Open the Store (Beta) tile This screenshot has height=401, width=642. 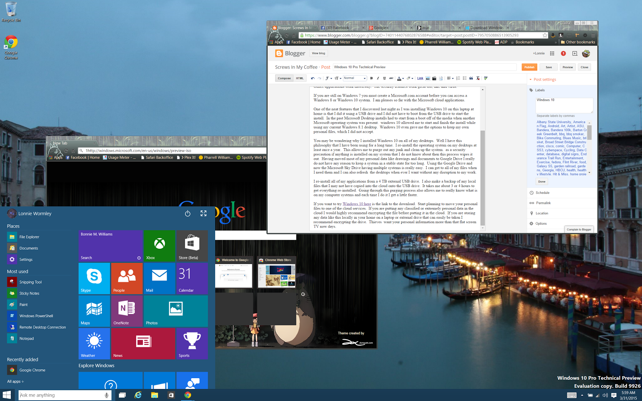tap(192, 246)
